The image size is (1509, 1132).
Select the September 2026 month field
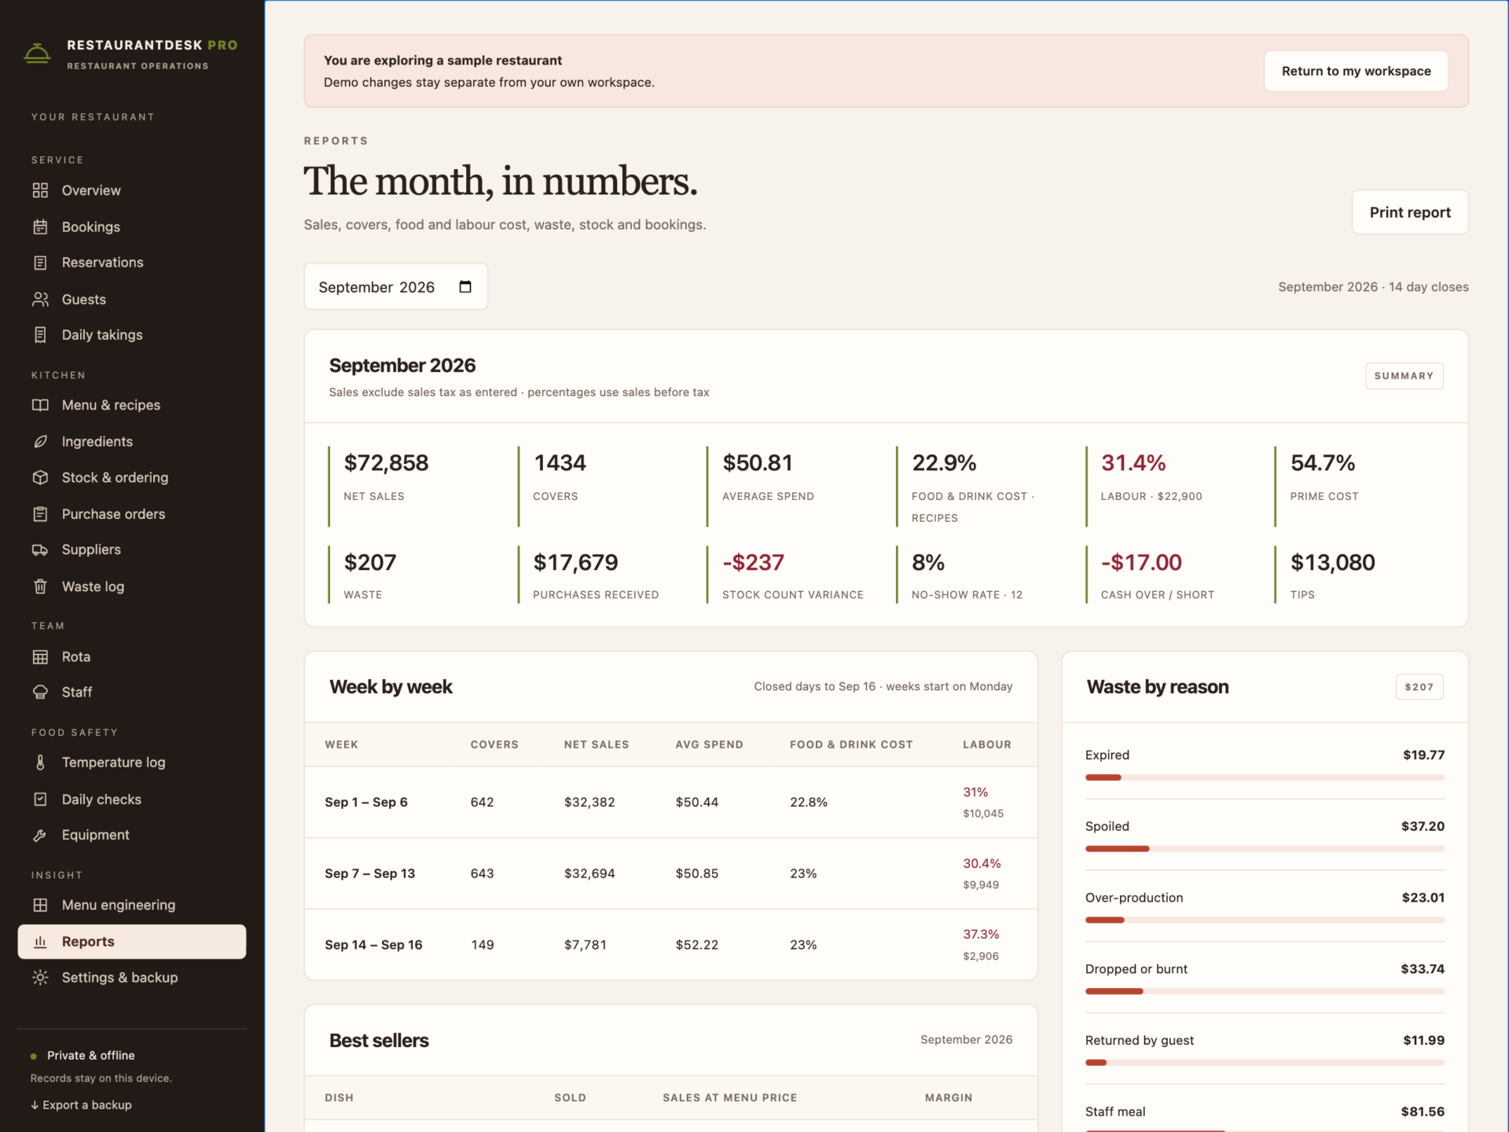point(395,287)
